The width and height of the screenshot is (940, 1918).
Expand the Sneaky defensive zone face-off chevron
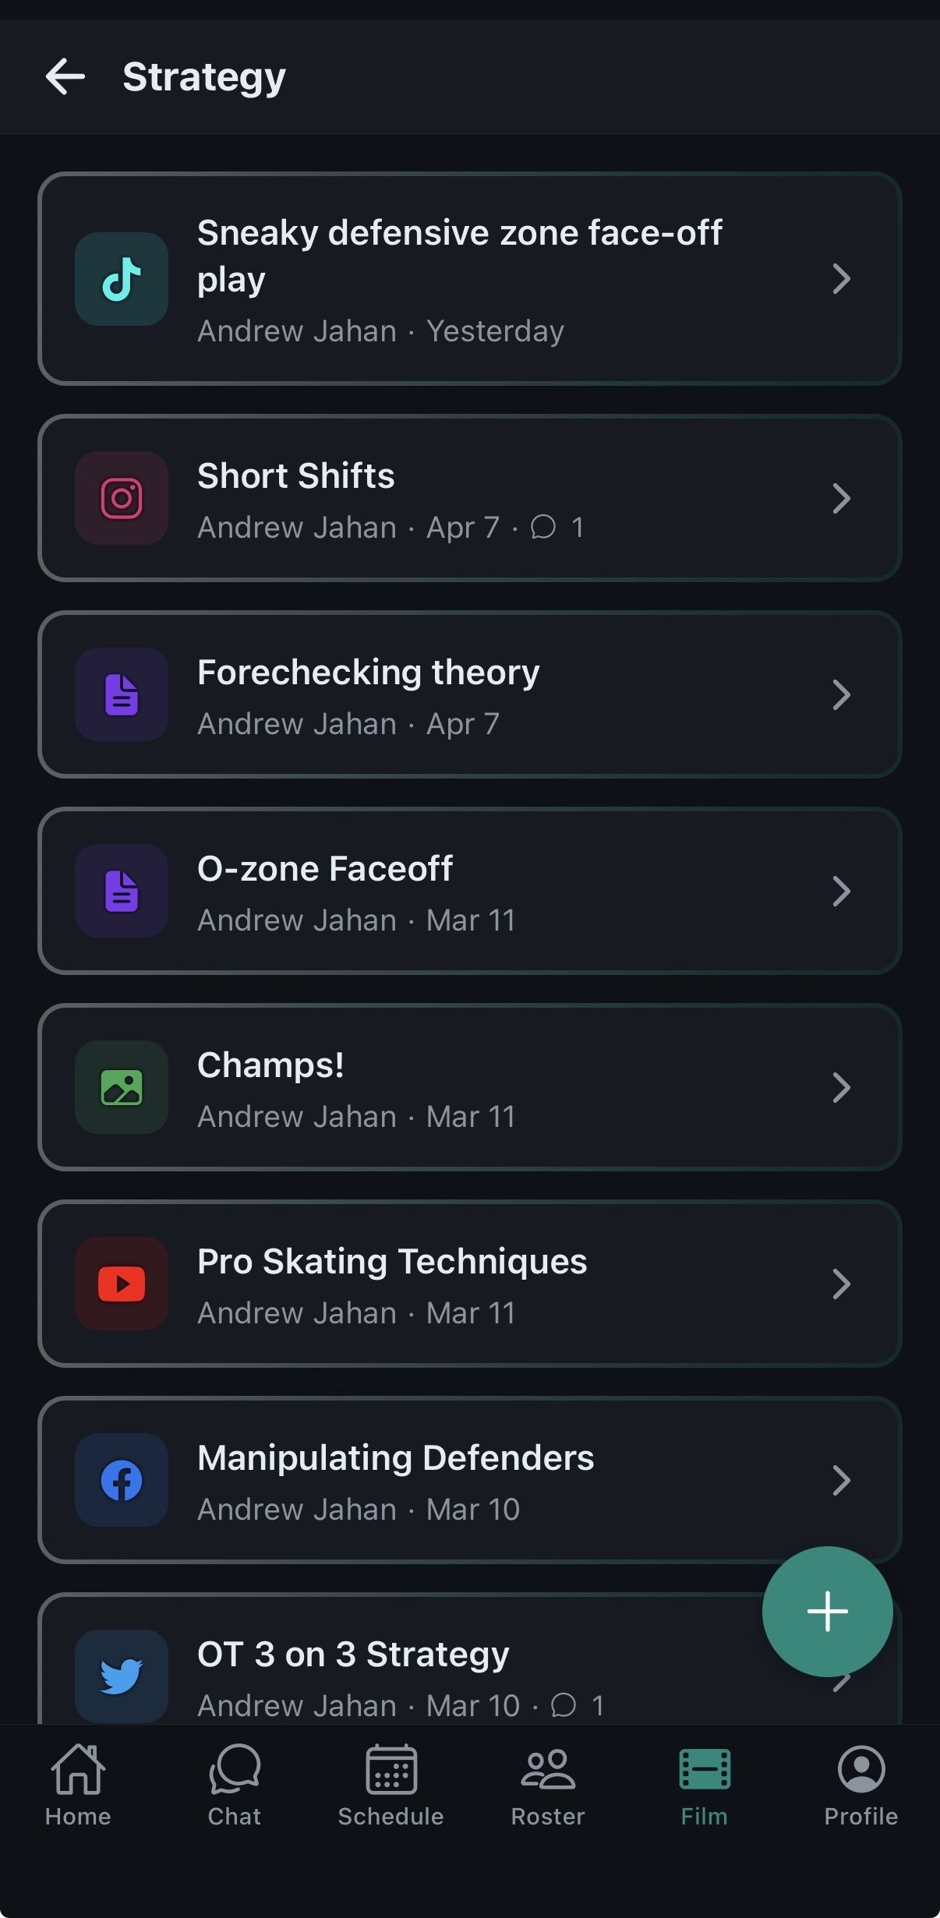coord(840,279)
